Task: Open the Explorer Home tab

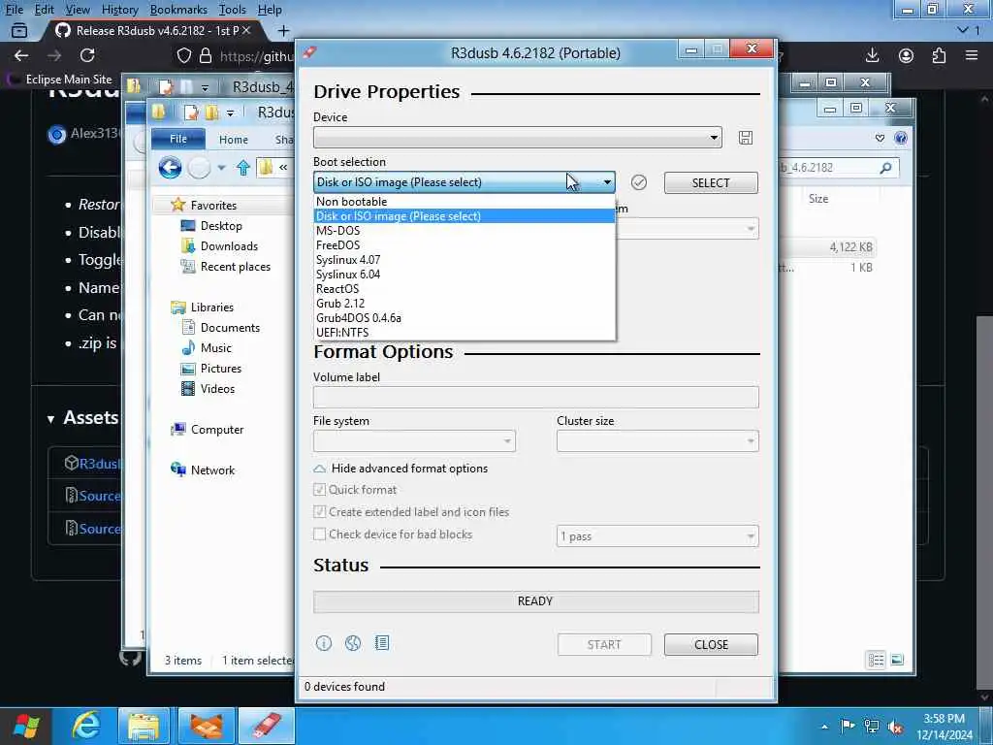Action: click(234, 140)
